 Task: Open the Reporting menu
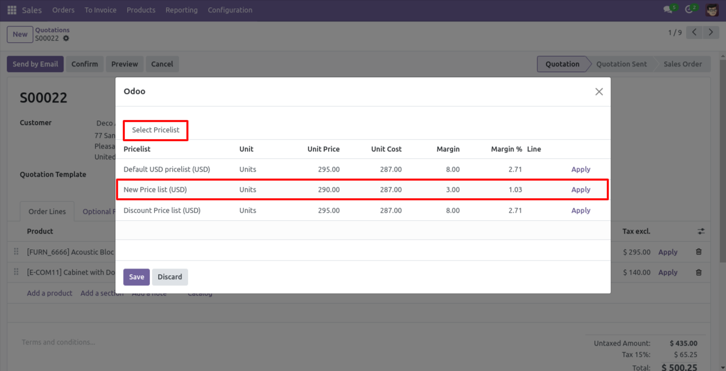tap(181, 10)
